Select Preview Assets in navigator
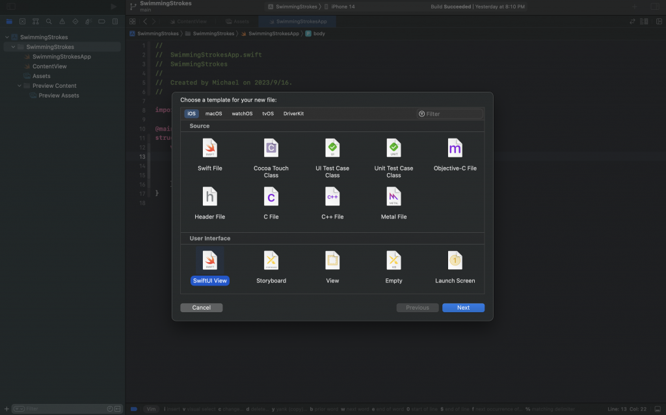The image size is (666, 415). 59,96
